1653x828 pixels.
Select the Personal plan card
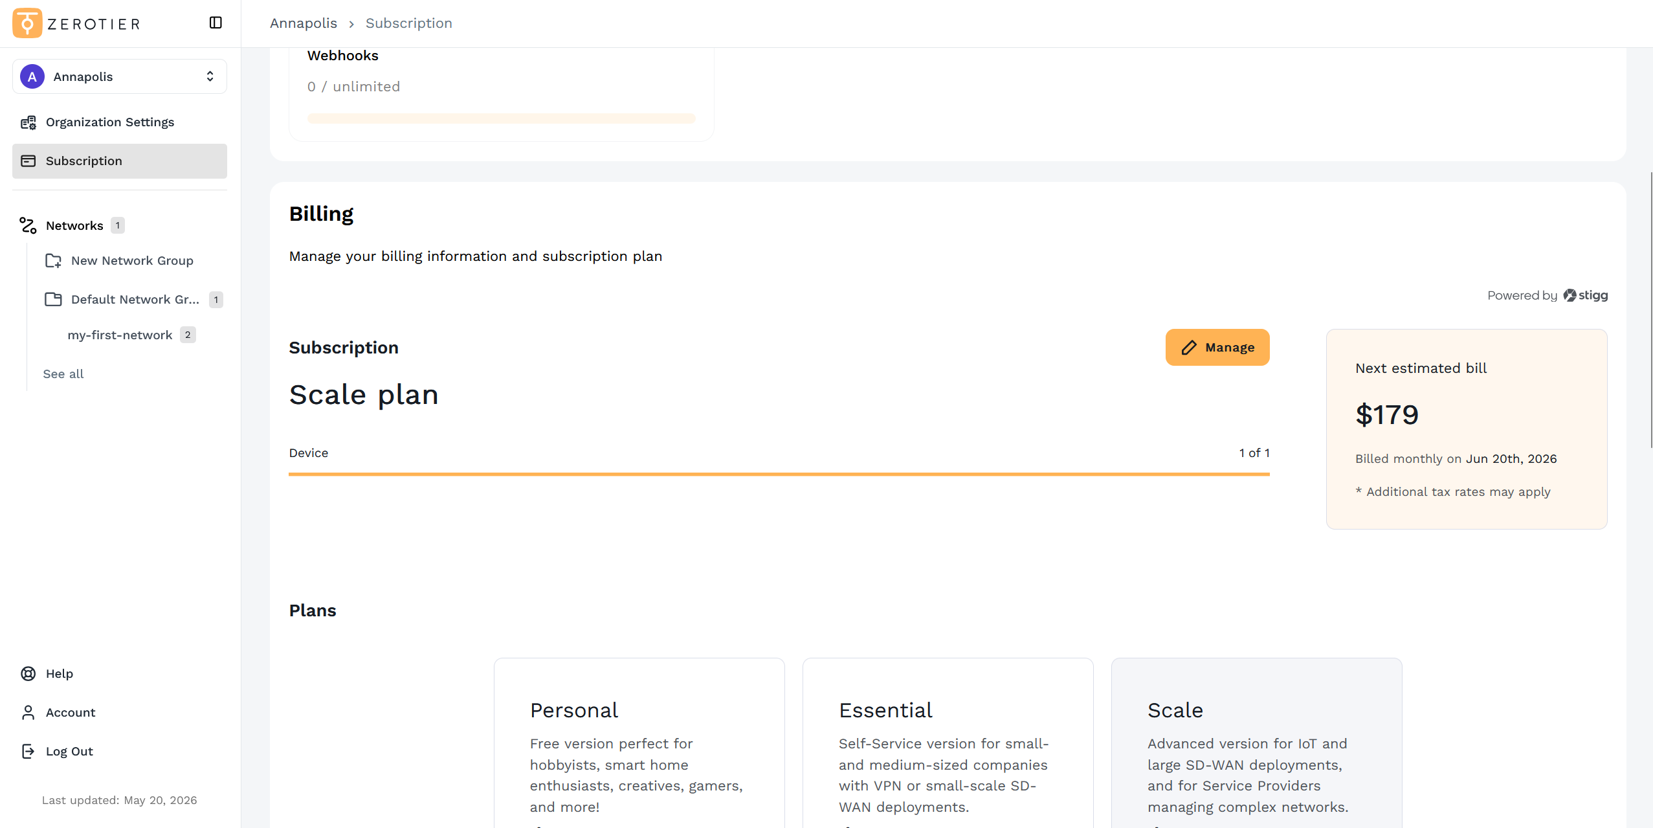coord(639,743)
